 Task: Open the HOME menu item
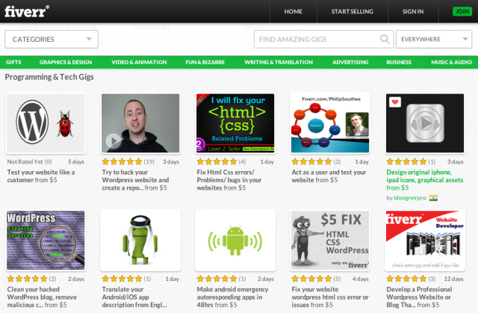tap(294, 12)
